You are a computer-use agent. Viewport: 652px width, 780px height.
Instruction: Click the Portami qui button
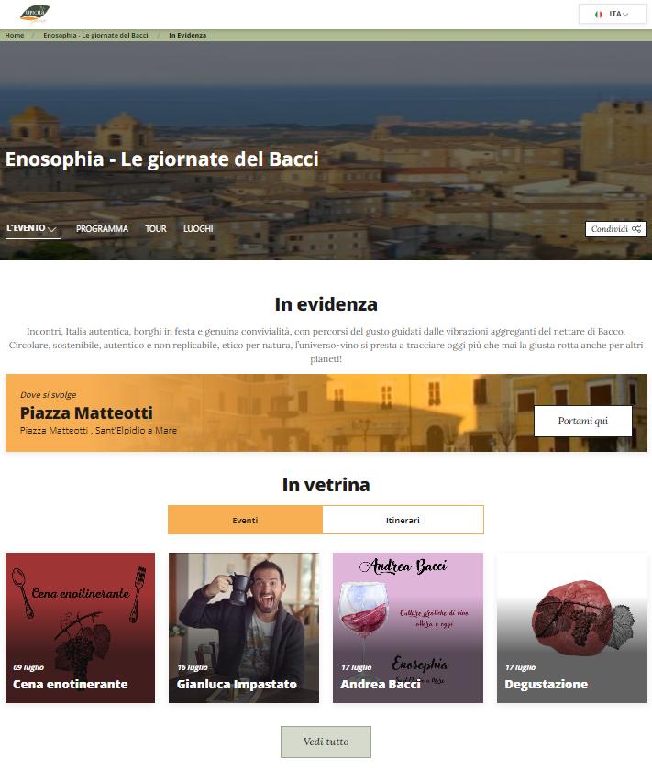coord(583,421)
